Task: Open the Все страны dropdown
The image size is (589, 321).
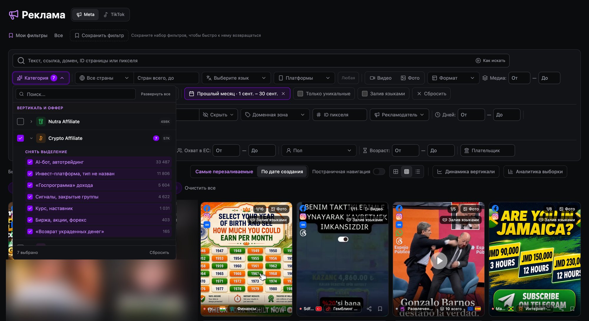Action: click(104, 78)
